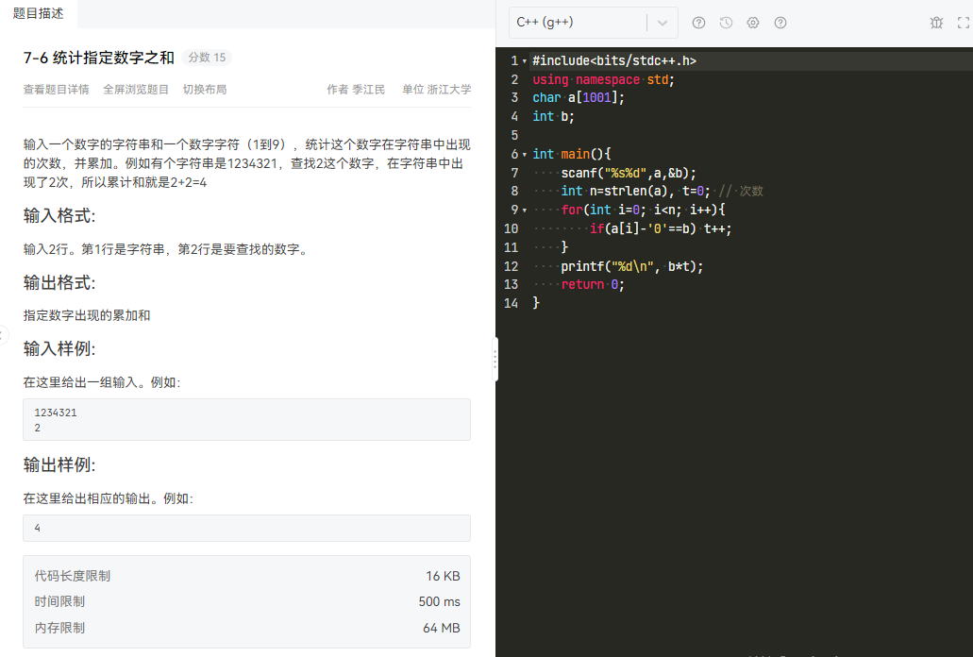Click the debug bug icon
Viewport: 973px width, 657px height.
click(x=936, y=23)
